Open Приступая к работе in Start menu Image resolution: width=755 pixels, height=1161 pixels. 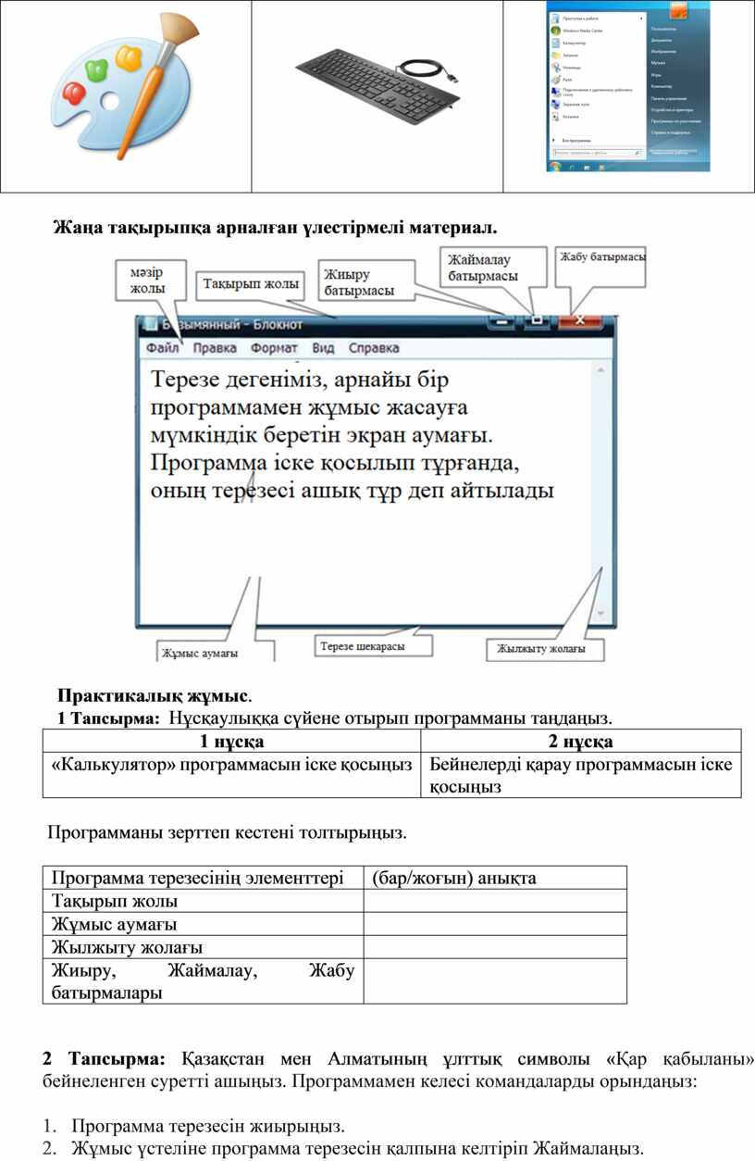pyautogui.click(x=580, y=19)
